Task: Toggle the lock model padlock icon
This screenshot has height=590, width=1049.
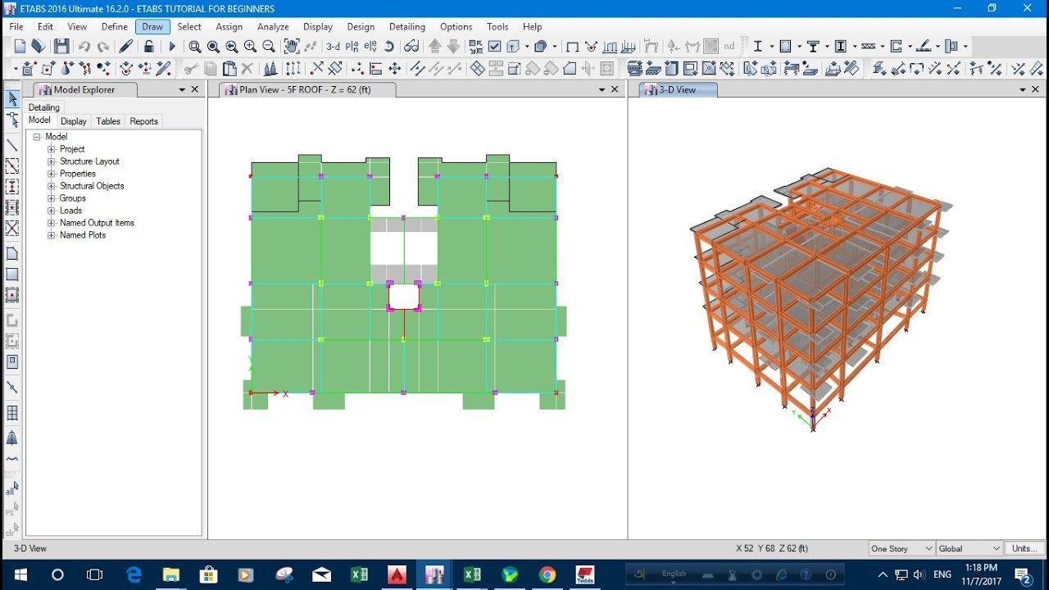Action: tap(150, 46)
